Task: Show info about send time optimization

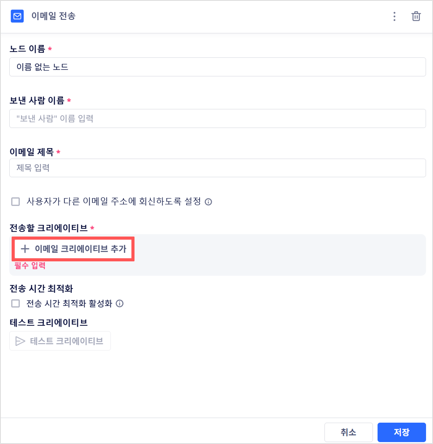Action: 120,304
